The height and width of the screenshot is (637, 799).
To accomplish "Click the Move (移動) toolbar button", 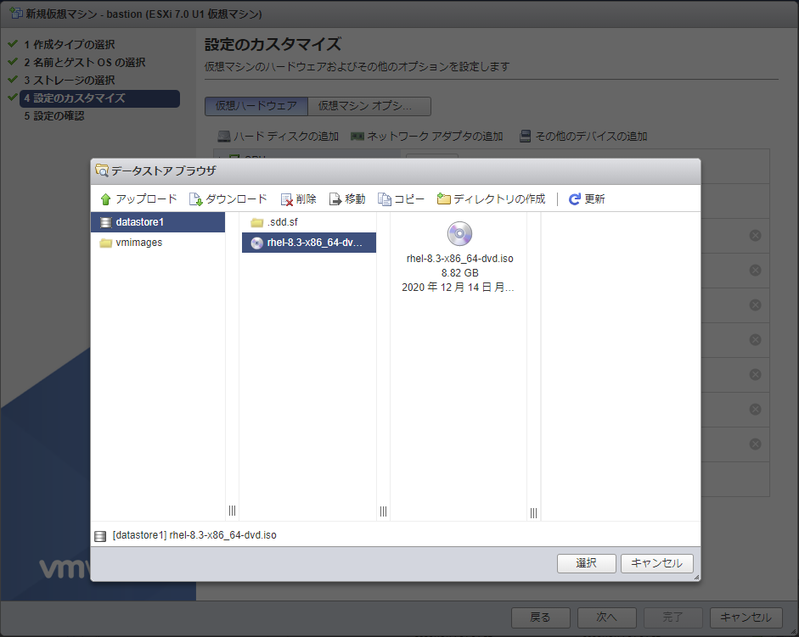I will (347, 199).
